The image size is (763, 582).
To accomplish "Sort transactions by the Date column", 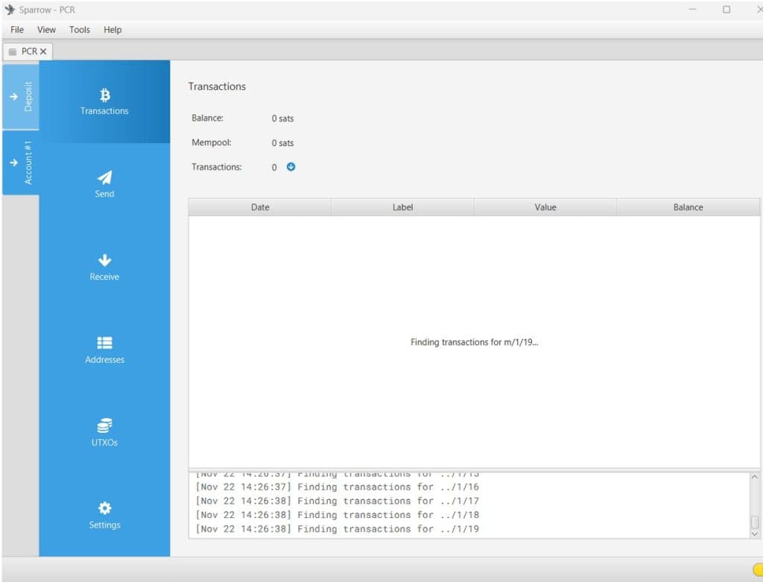I will point(259,206).
